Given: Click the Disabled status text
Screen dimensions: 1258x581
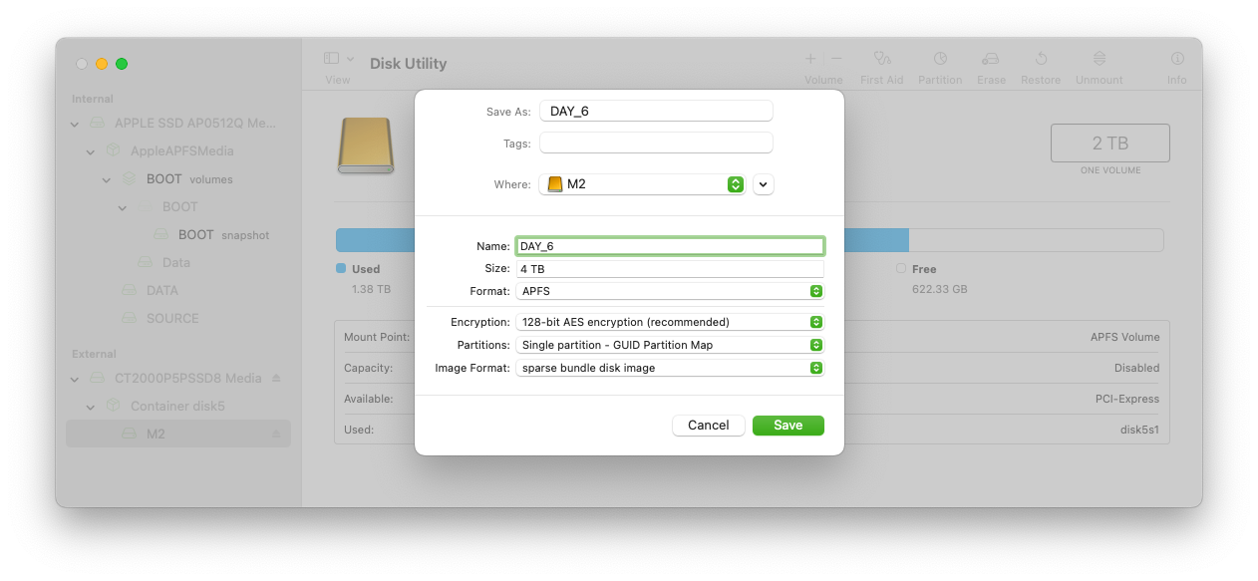Looking at the screenshot, I should (1137, 368).
